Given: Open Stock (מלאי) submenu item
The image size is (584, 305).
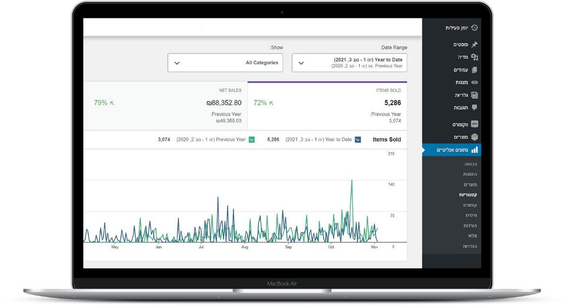Looking at the screenshot, I should coord(472,235).
